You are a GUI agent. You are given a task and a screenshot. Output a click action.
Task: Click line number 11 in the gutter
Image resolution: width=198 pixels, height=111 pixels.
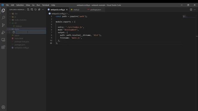51,43
